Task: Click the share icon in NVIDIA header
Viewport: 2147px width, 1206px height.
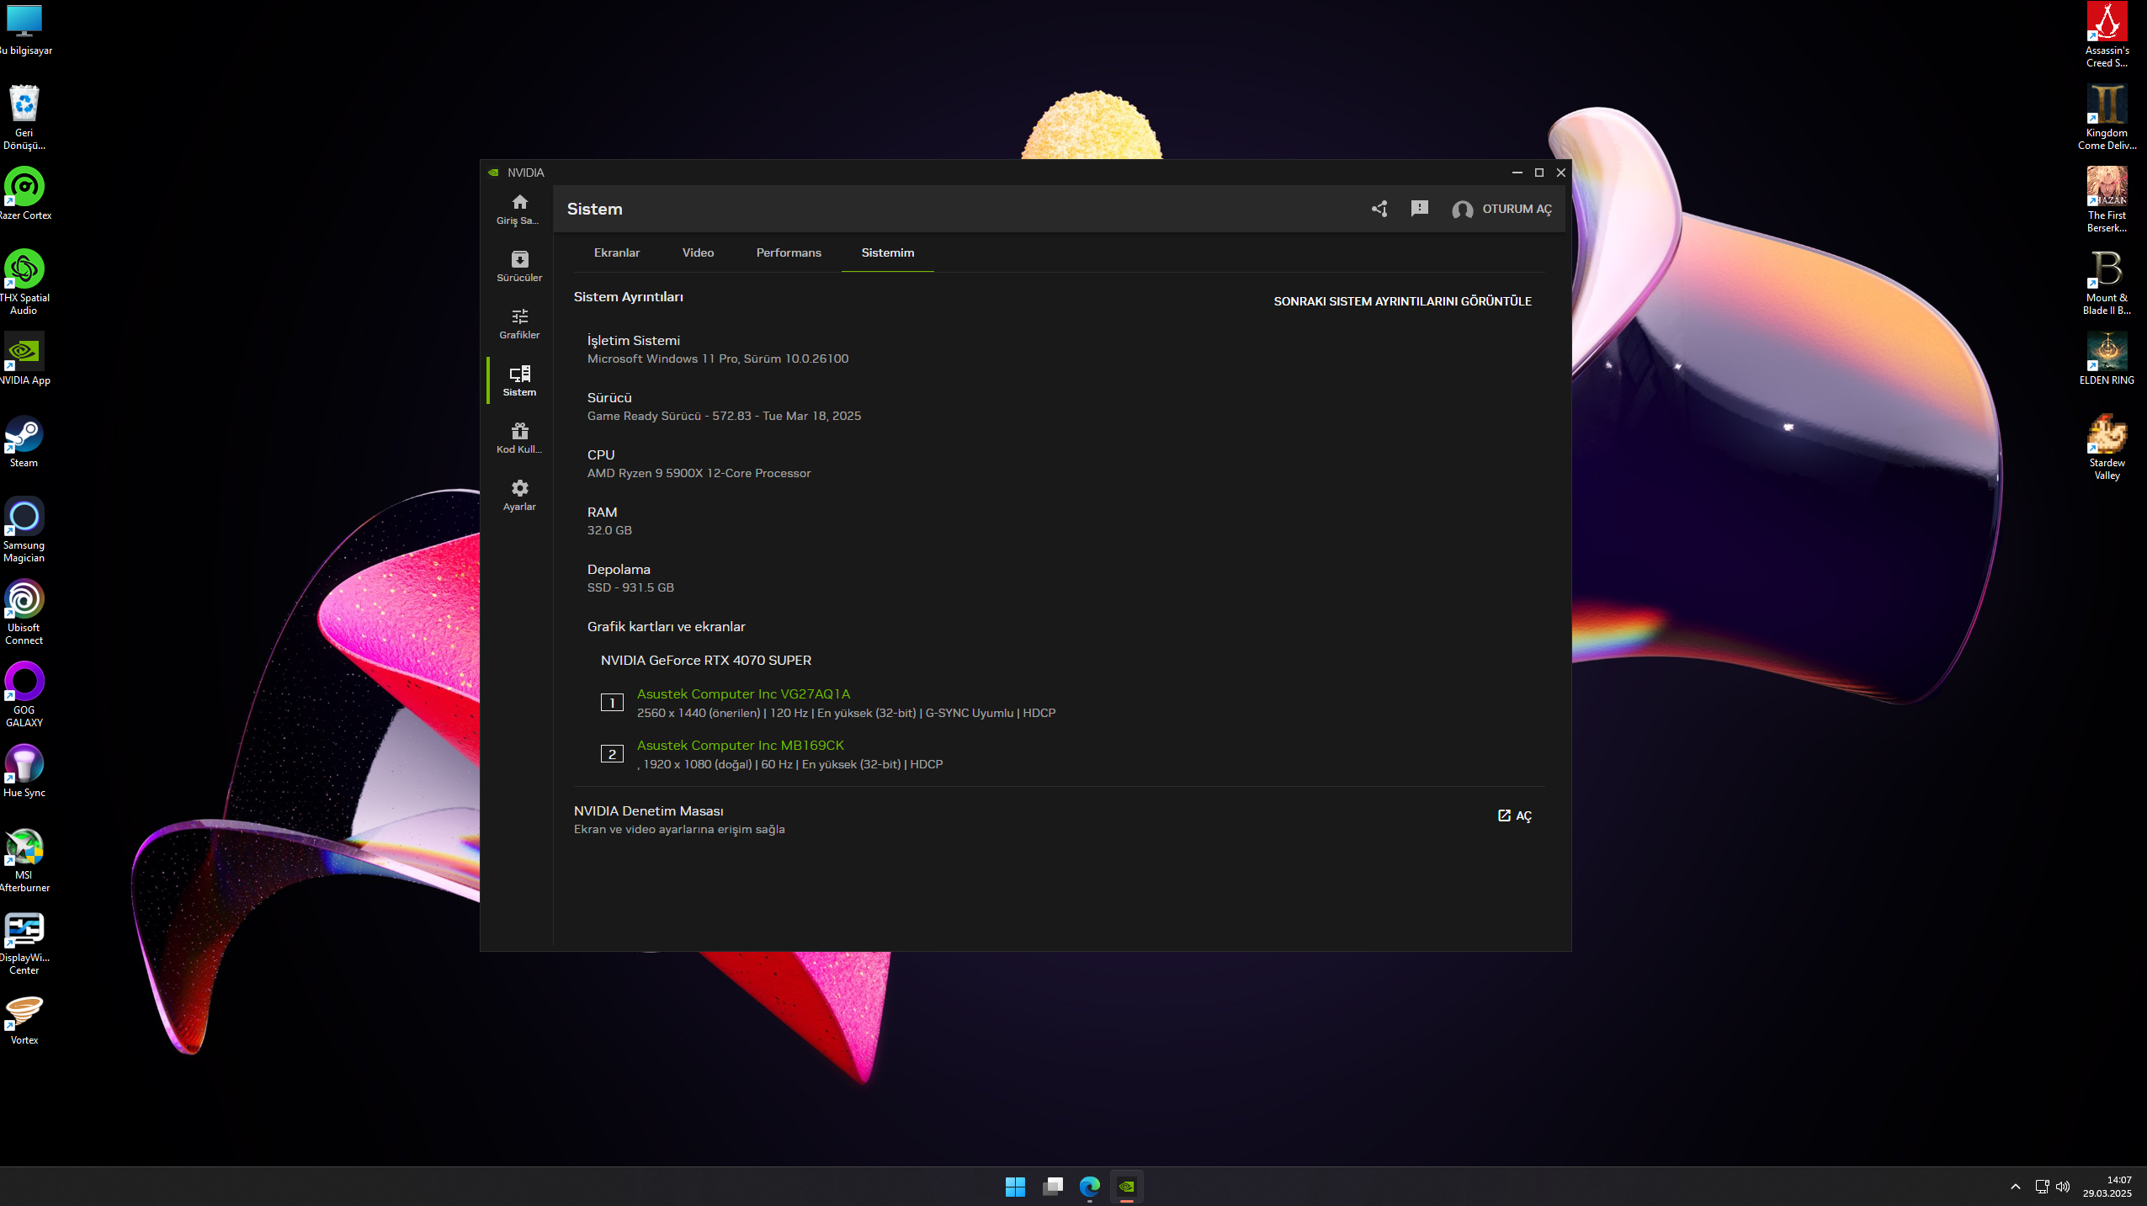Action: click(x=1379, y=209)
